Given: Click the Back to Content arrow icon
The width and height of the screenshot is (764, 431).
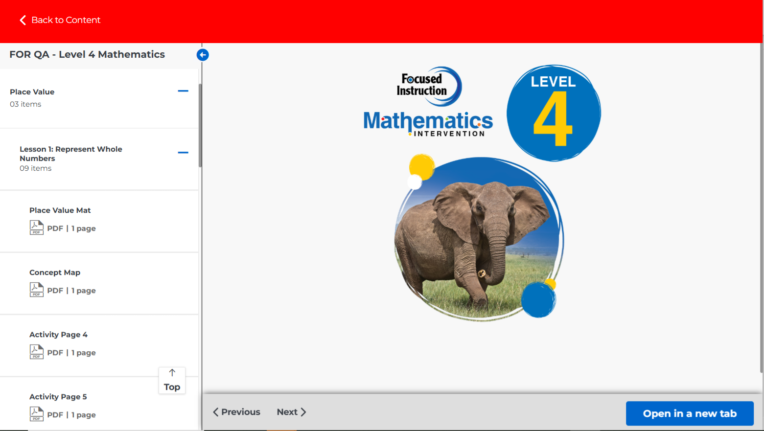Looking at the screenshot, I should (x=23, y=20).
